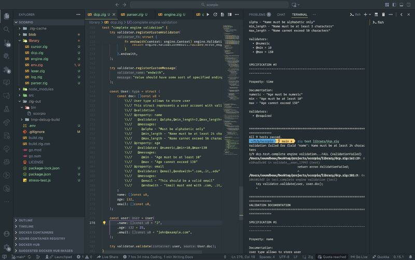
Task: Toggle the bottom panel visibility
Action: pyautogui.click(x=401, y=5)
